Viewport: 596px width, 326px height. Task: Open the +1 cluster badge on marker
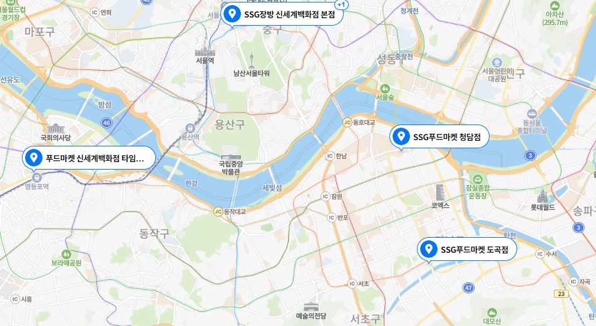(341, 5)
